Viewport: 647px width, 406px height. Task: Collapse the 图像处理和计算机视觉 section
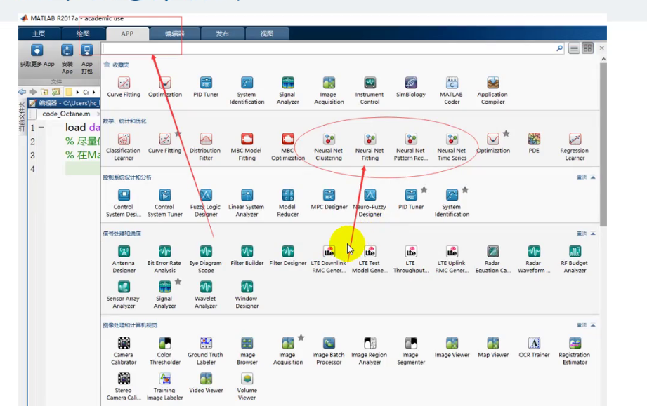593,325
